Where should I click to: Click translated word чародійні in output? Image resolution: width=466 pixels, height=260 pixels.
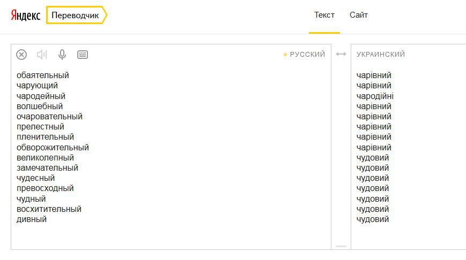(x=375, y=96)
